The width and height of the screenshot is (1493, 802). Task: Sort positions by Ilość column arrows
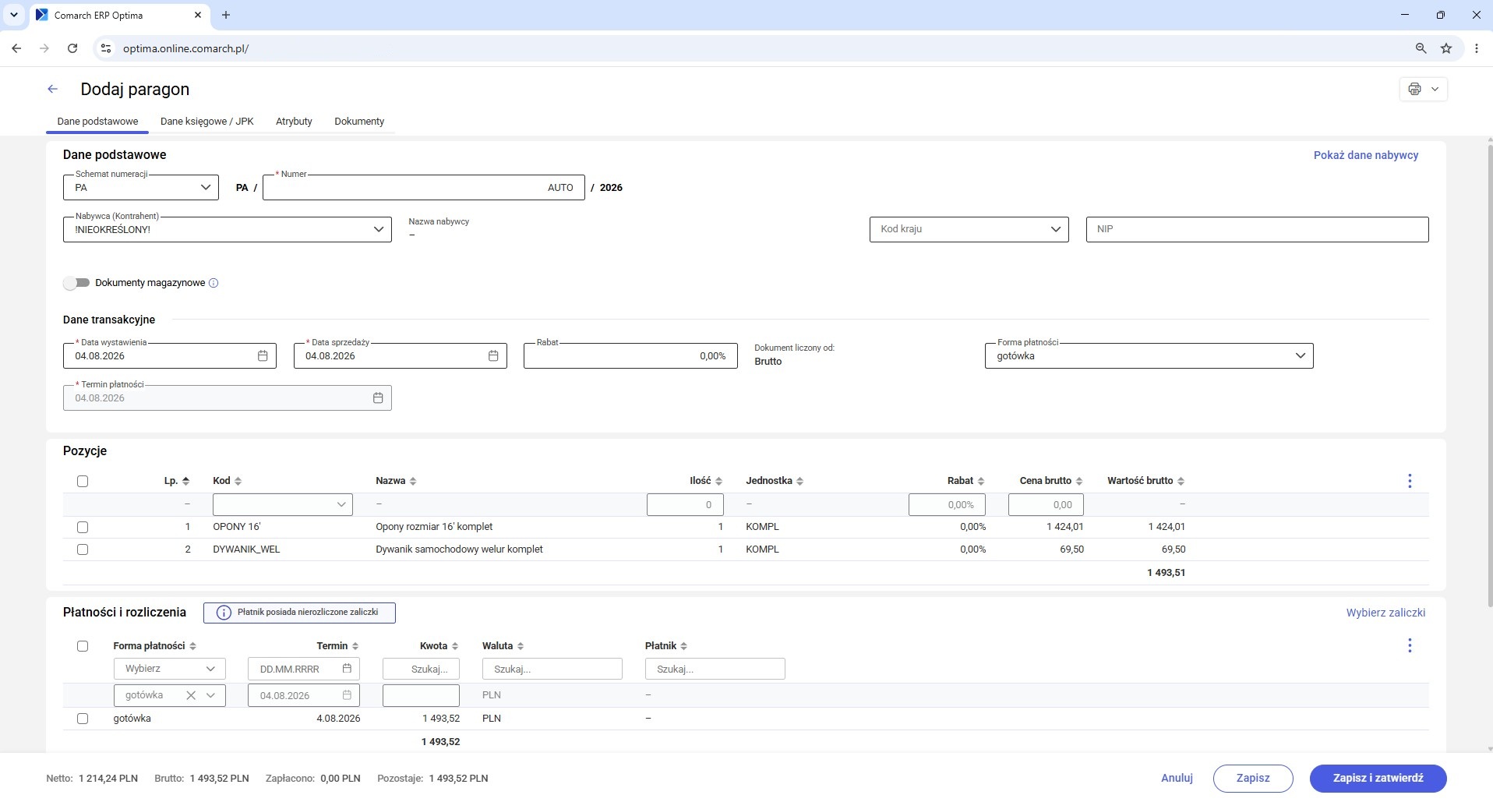718,481
